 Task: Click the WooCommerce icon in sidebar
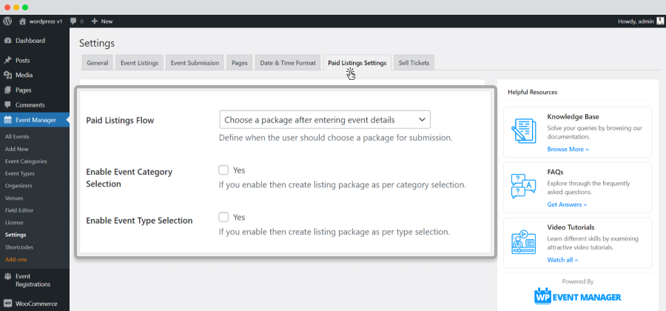(x=7, y=304)
